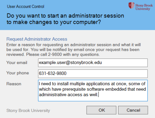Image resolution: width=155 pixels, height=118 pixels.
Task: Click the Your email label
Action: (x=17, y=63)
